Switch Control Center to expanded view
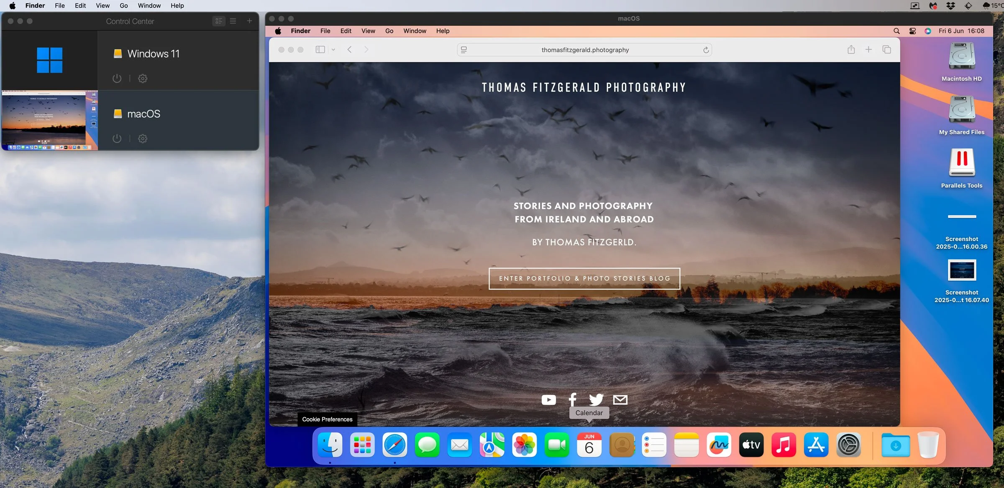 click(219, 21)
